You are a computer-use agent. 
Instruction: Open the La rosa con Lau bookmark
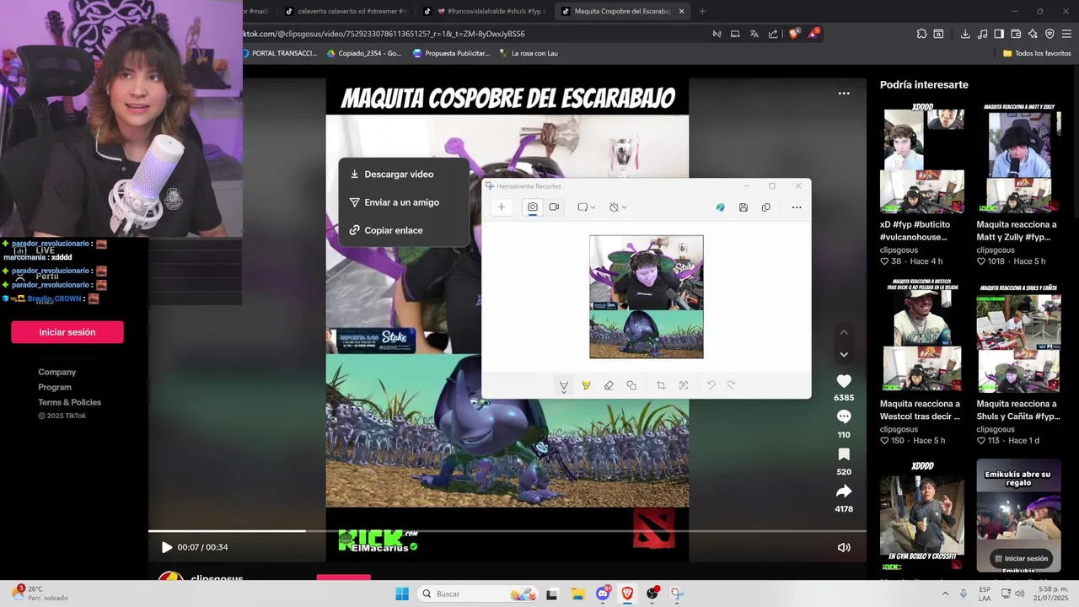(x=529, y=53)
